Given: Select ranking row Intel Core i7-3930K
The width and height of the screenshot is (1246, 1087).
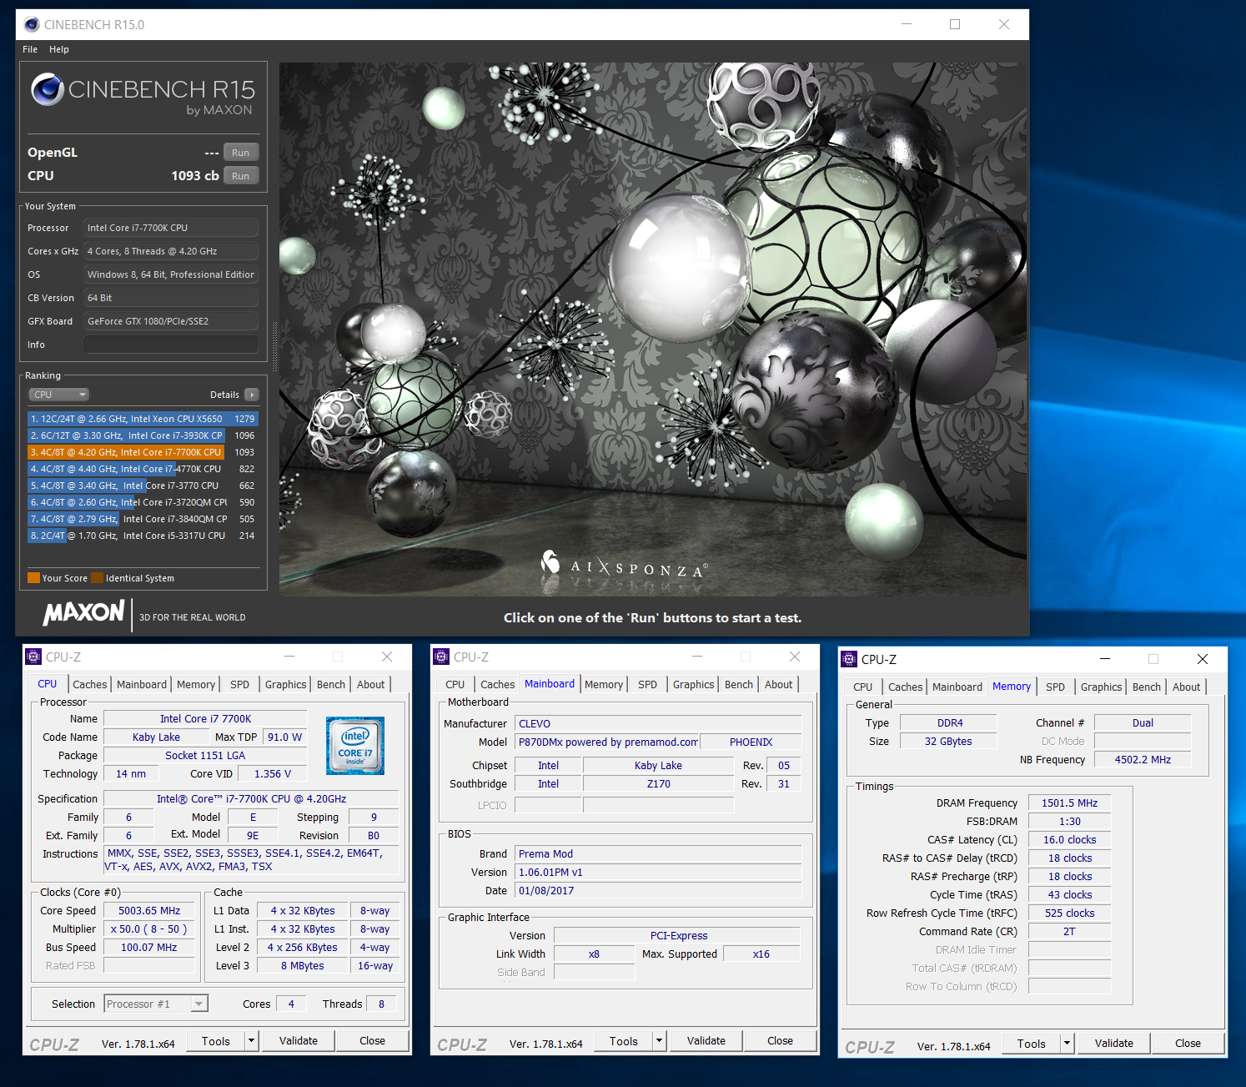Looking at the screenshot, I should [143, 435].
